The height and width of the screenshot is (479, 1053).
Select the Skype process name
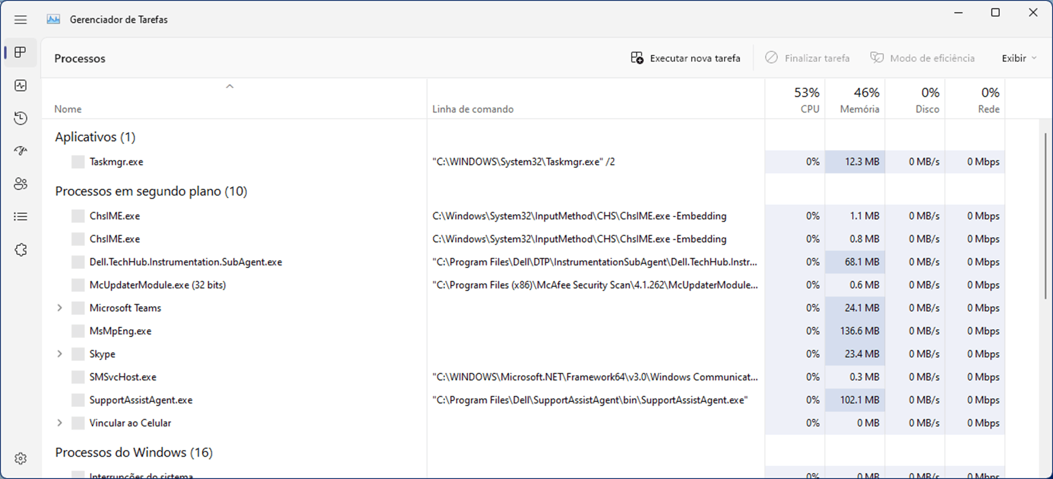coord(102,354)
